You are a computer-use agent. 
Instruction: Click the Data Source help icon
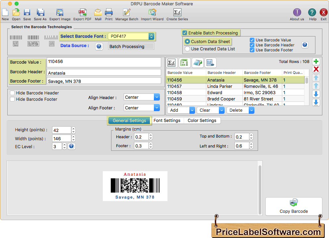pyautogui.click(x=99, y=46)
